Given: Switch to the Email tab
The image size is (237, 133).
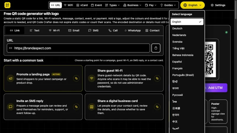Looking at the screenshot, I should point(74,30).
